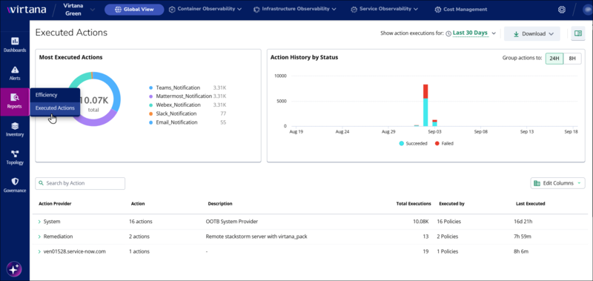
Task: Expand the System provider row
Action: 39,222
